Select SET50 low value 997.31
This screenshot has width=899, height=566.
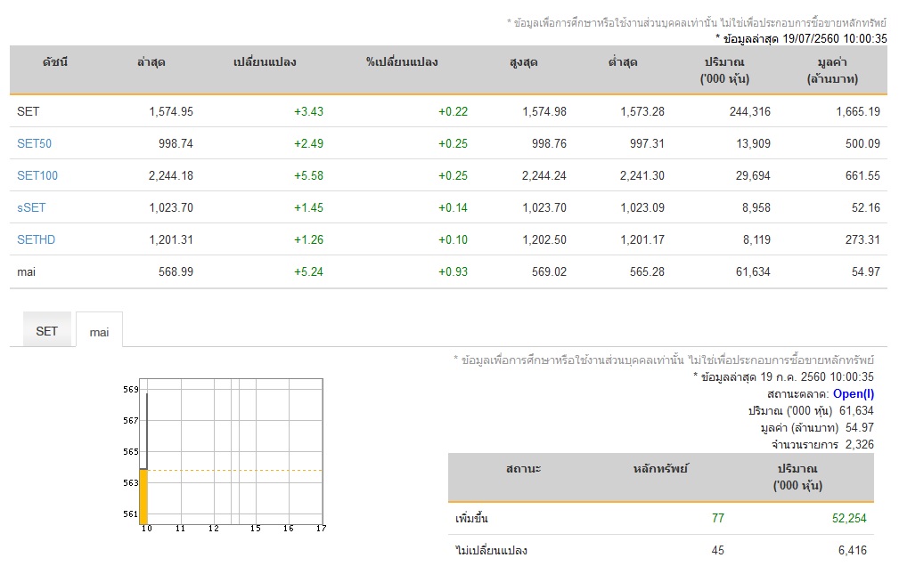point(647,143)
